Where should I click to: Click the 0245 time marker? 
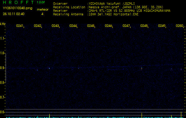tap(91, 26)
